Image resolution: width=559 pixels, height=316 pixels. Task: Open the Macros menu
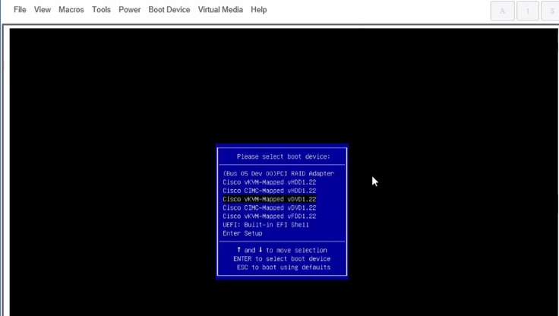click(71, 10)
